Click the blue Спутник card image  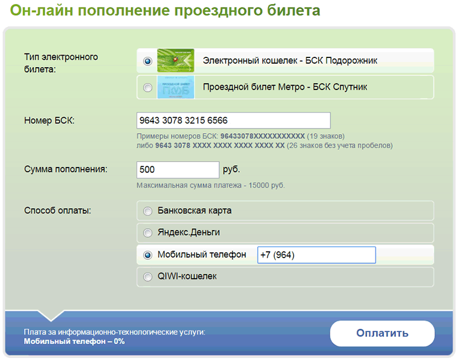click(x=176, y=87)
